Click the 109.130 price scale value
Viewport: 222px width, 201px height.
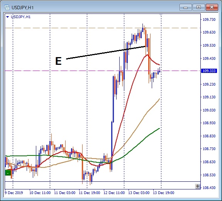click(x=209, y=97)
